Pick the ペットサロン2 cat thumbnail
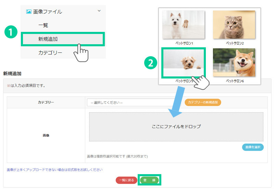274x193 pixels. [x=234, y=25]
